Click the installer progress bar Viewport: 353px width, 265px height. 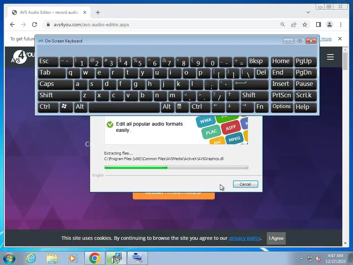click(176, 167)
